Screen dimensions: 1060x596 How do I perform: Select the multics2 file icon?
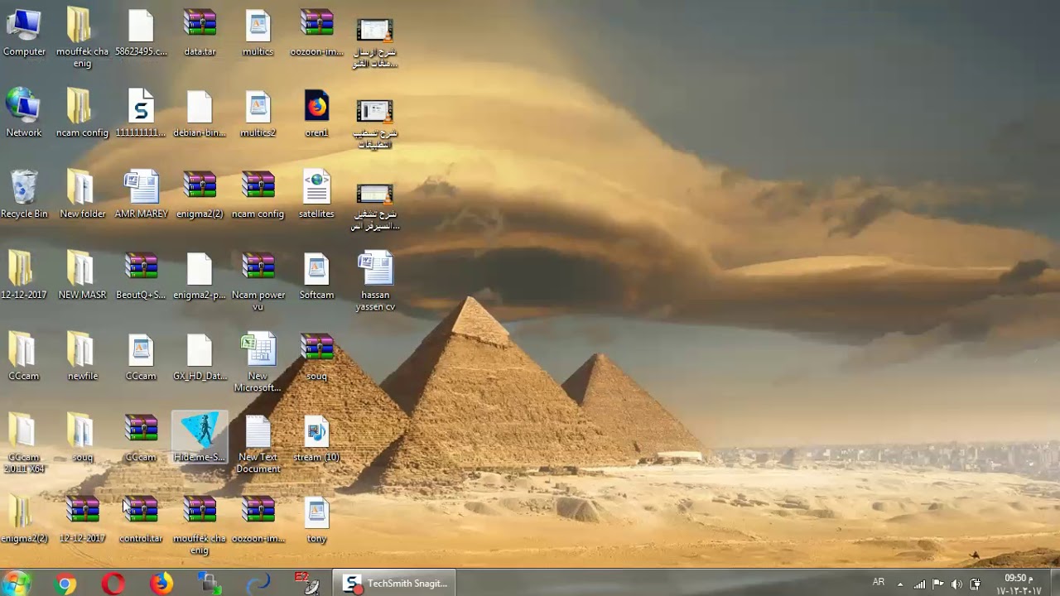[258, 114]
